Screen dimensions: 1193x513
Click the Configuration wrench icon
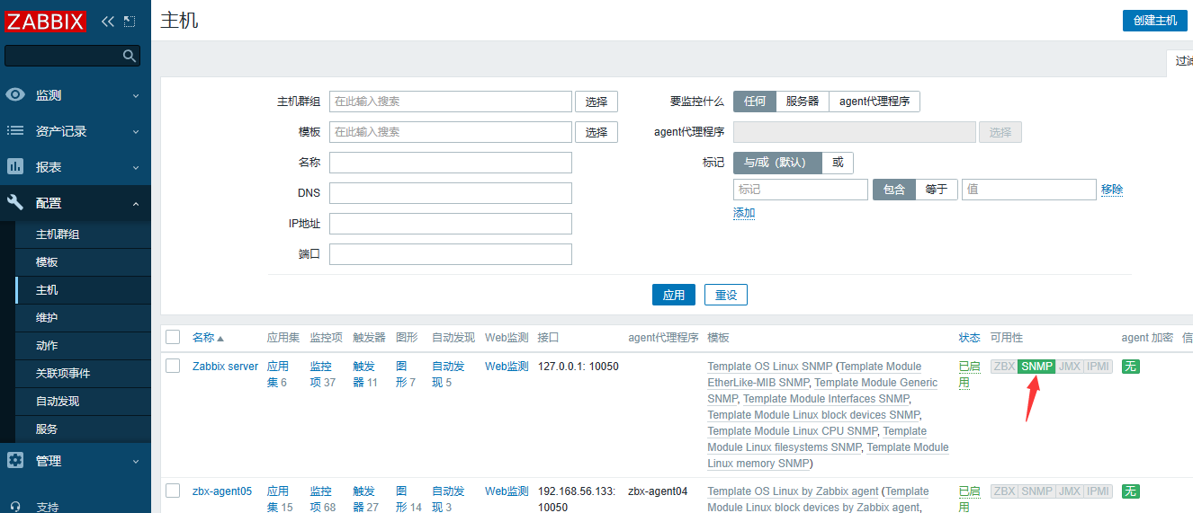point(15,203)
